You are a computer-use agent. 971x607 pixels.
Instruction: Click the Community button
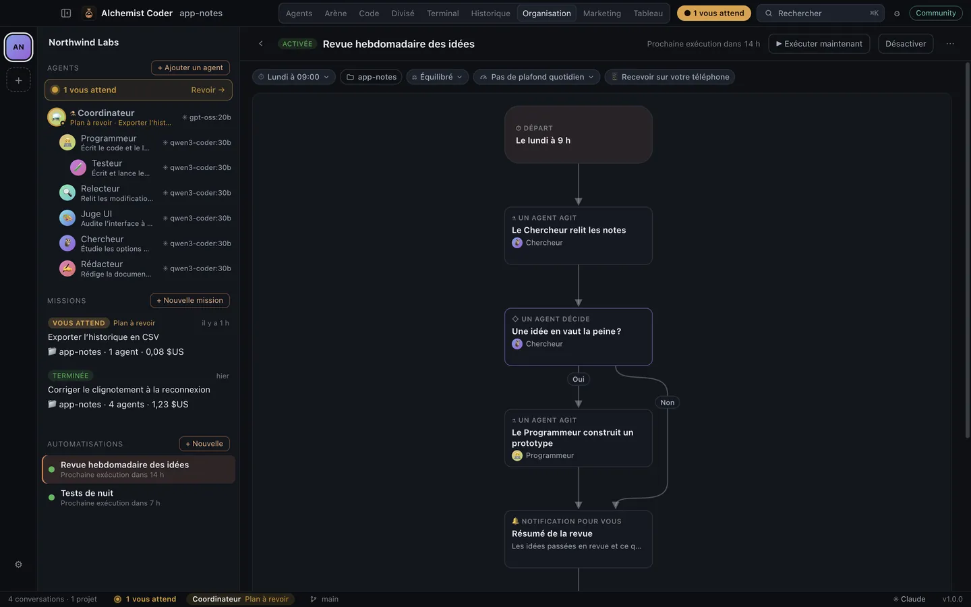point(935,13)
